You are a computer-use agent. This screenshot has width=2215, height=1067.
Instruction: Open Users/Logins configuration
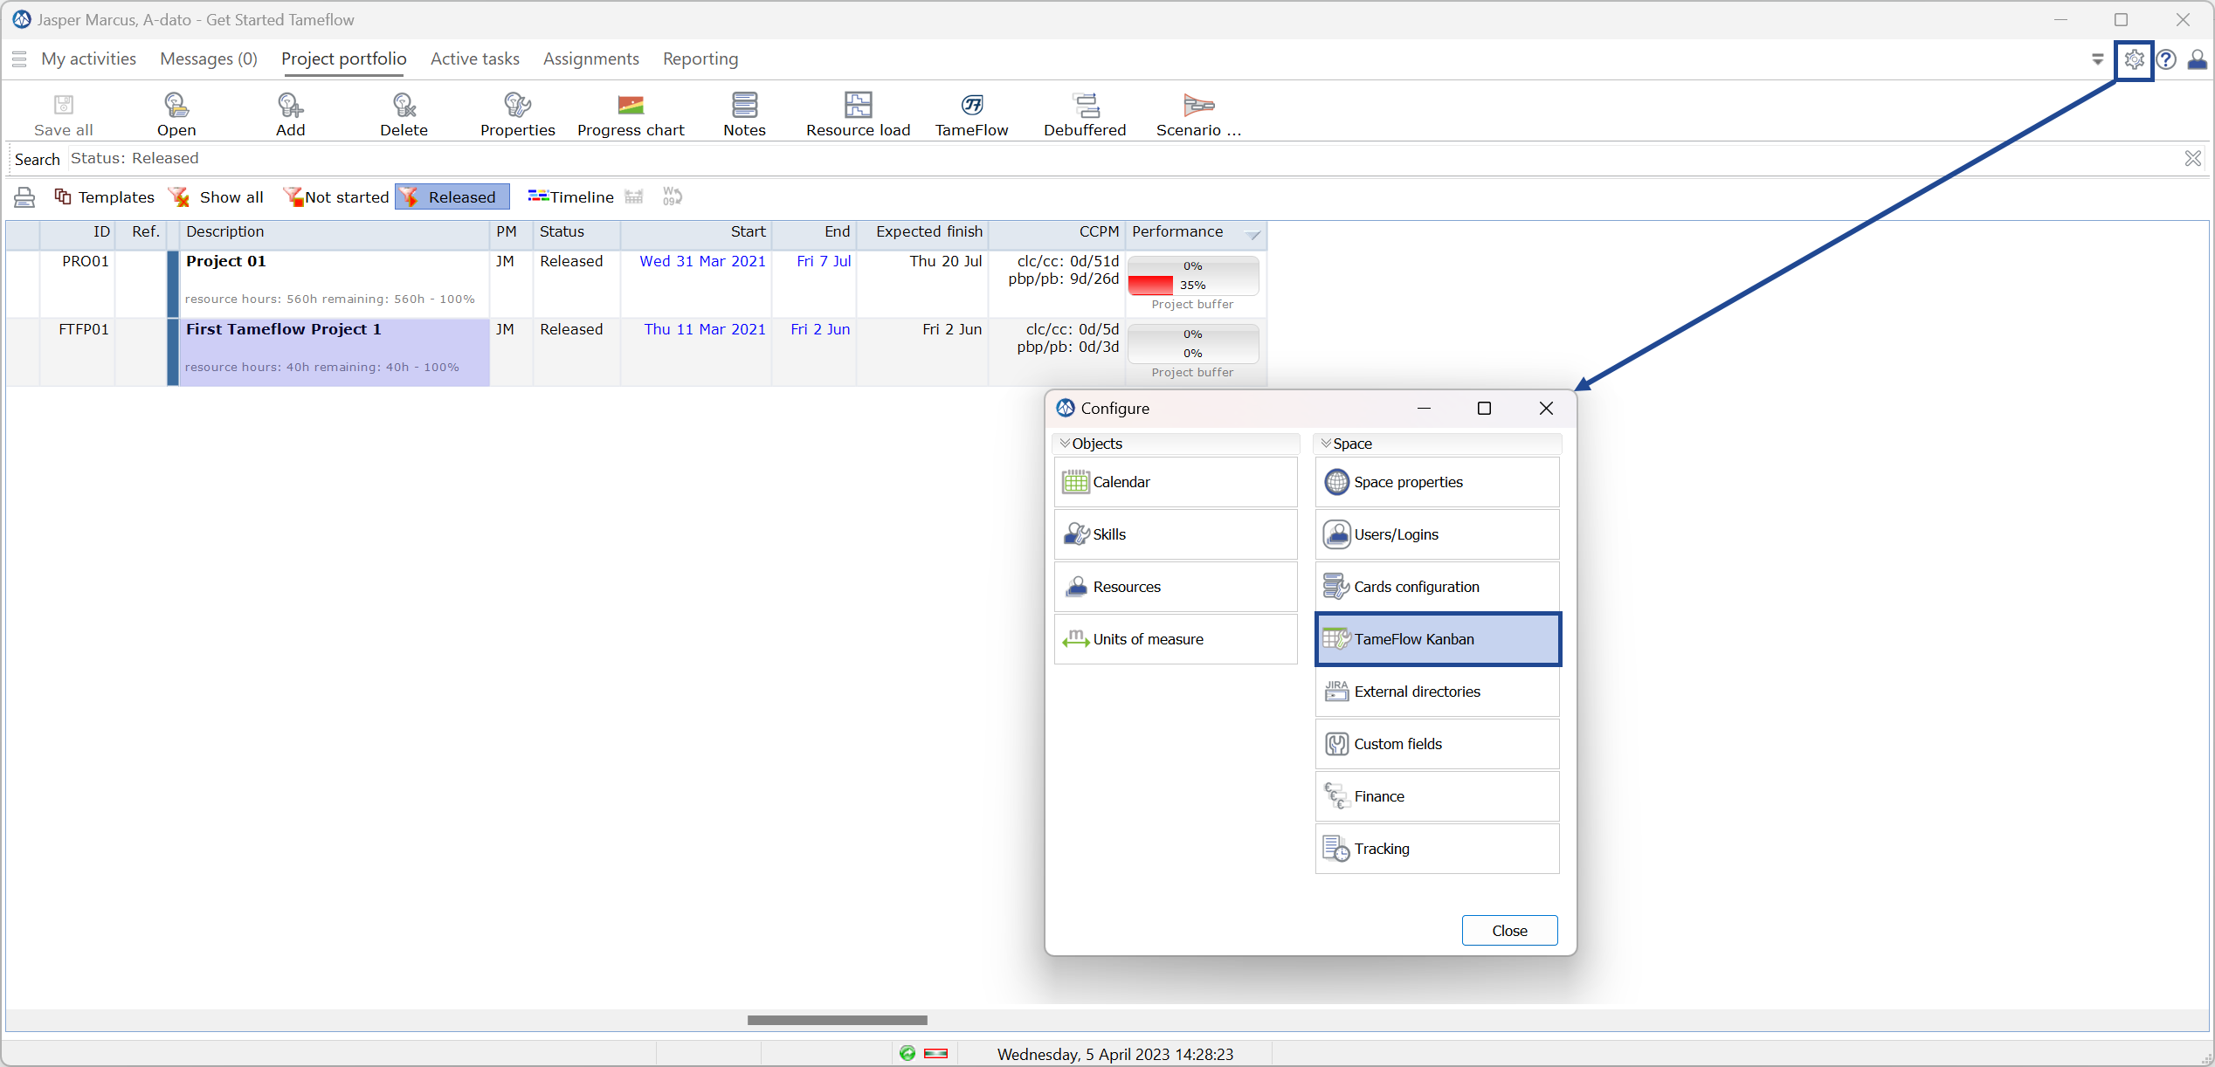pyautogui.click(x=1438, y=534)
